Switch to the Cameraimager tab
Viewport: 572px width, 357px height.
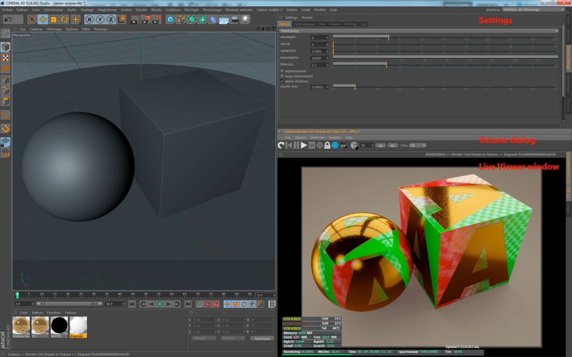pyautogui.click(x=305, y=24)
